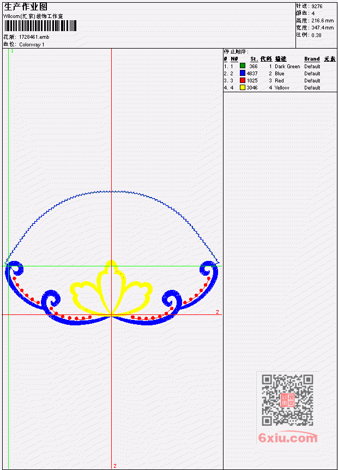Click the St. column header
Image resolution: width=338 pixels, height=470 pixels.
[254, 59]
